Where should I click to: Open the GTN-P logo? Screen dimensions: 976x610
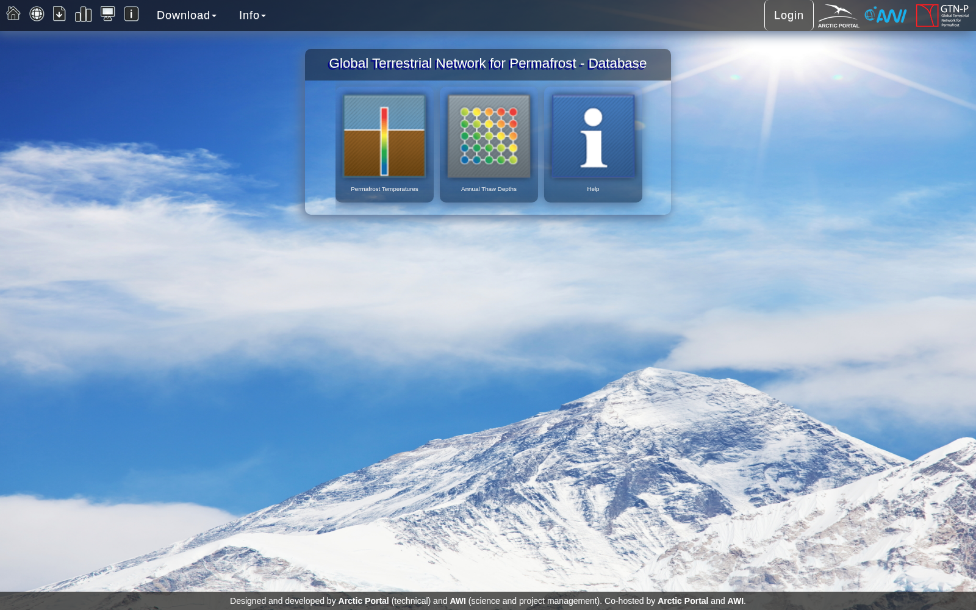(x=942, y=15)
